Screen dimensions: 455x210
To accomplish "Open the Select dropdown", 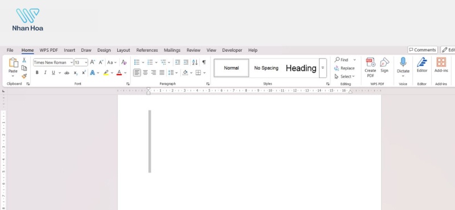I will pyautogui.click(x=345, y=76).
